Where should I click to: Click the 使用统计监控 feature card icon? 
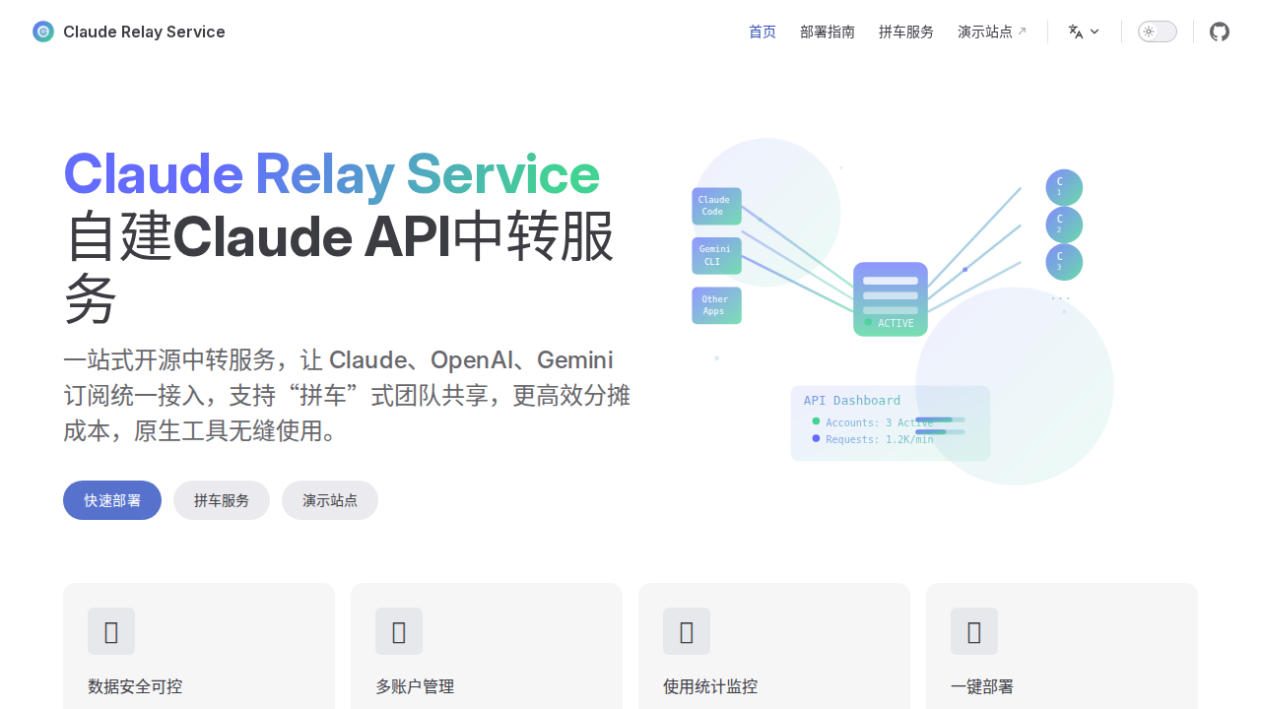[687, 631]
